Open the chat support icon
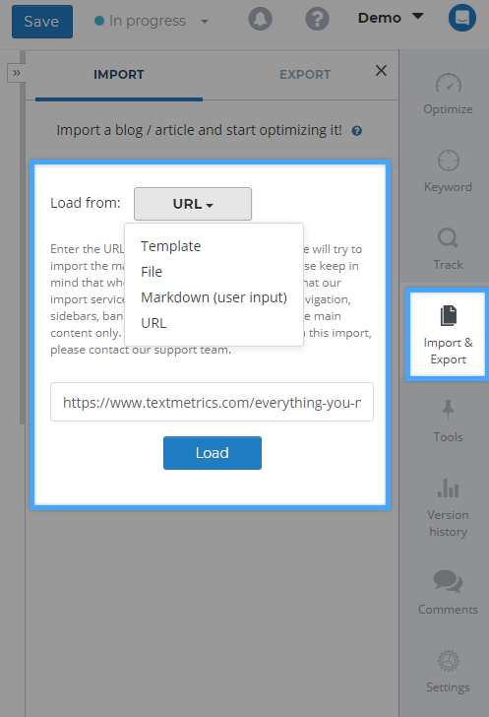The image size is (489, 717). 462,18
